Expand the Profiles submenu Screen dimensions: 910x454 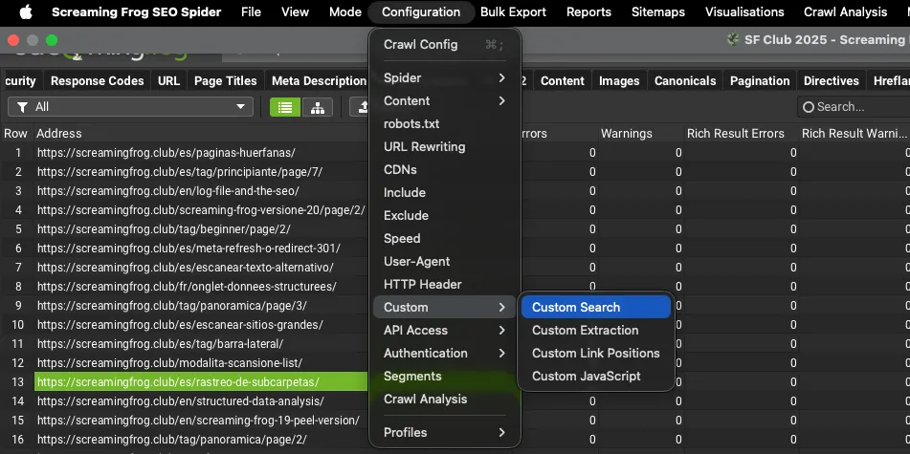click(x=445, y=433)
